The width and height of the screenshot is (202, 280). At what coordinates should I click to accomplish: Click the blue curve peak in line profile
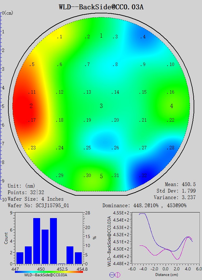pos(142,214)
